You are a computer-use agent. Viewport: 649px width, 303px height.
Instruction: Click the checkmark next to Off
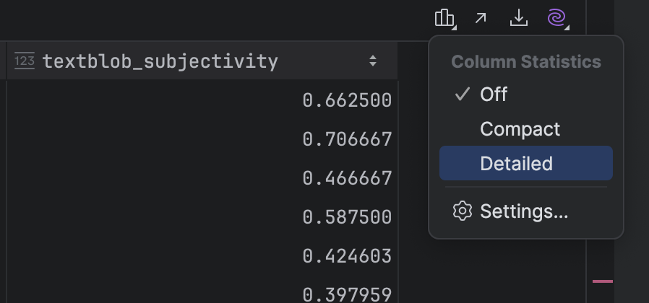point(462,94)
